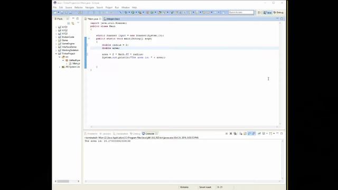Screen dimensions: 338x190
Task: Expand the Game project
Action: (57, 40)
